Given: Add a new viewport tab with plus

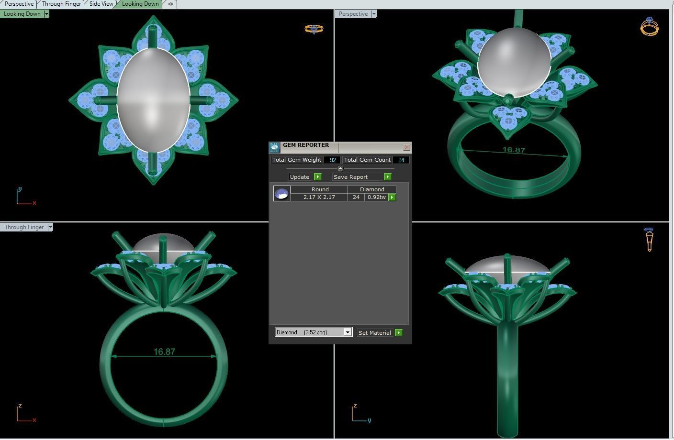Looking at the screenshot, I should [x=170, y=4].
